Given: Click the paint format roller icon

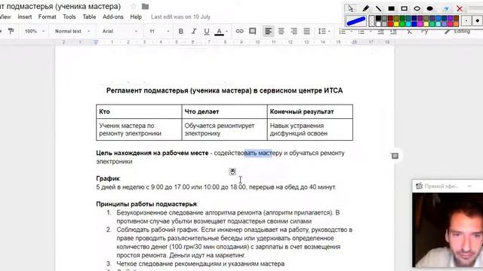Looking at the screenshot, I should 11,31.
